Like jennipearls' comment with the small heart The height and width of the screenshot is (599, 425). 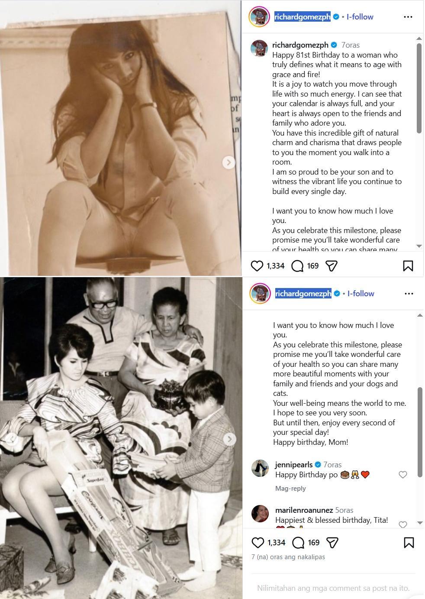pos(402,475)
